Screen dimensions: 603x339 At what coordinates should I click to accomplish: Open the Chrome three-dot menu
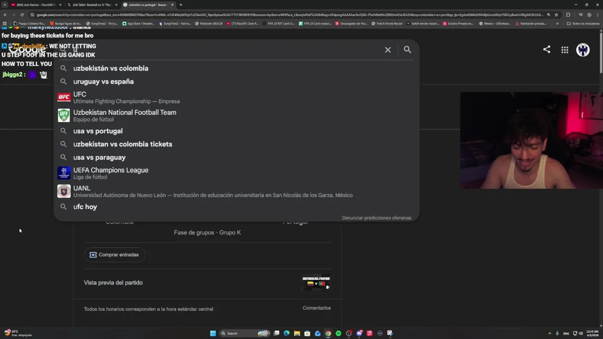coord(598,15)
